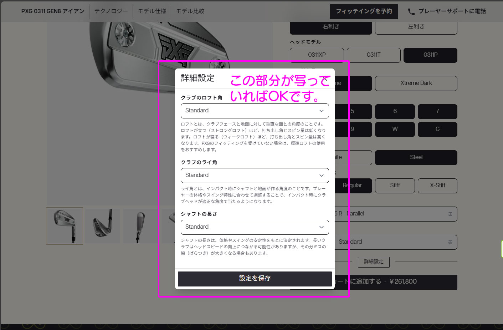Choose the 0311XP head model
The height and width of the screenshot is (330, 503).
point(317,55)
